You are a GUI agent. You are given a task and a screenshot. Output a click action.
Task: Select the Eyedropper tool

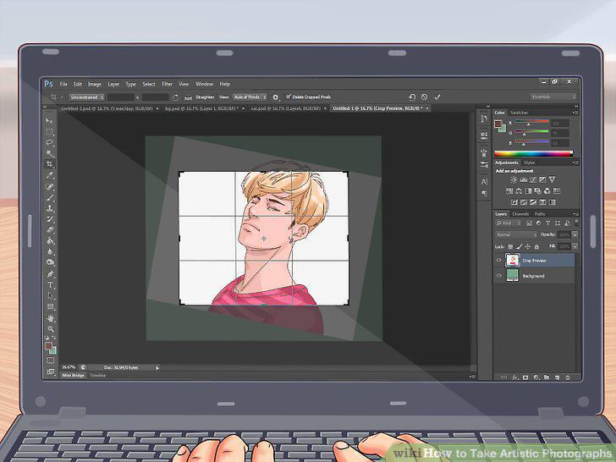click(49, 175)
